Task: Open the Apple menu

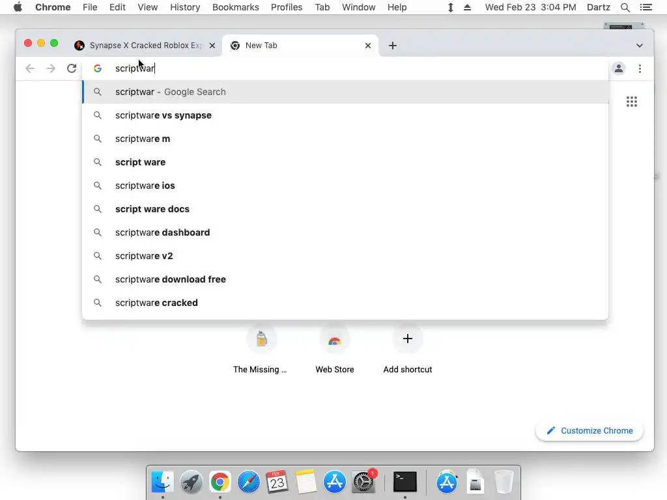Action: pyautogui.click(x=18, y=7)
